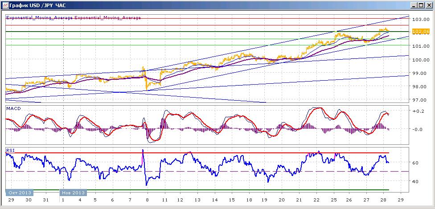
Task: Click the MACD panel label
Action: [13, 109]
